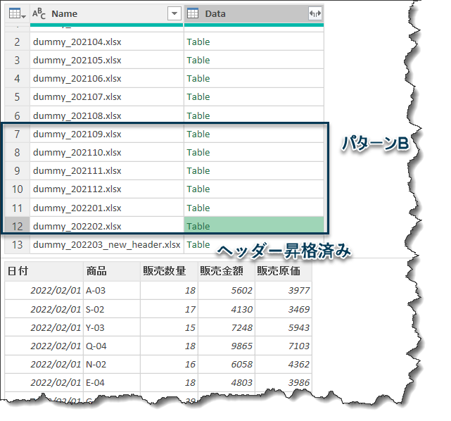
Task: Open Table link in dummy_202104.xlsx row
Action: point(198,42)
